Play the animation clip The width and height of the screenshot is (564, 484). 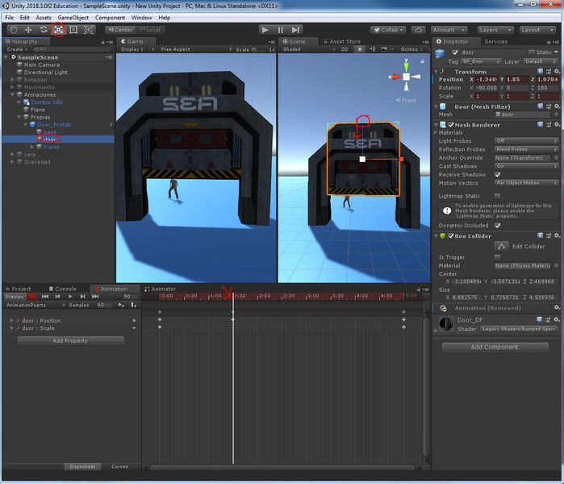click(70, 297)
